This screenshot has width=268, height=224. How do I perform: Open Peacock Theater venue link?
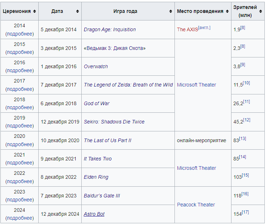point(196,205)
